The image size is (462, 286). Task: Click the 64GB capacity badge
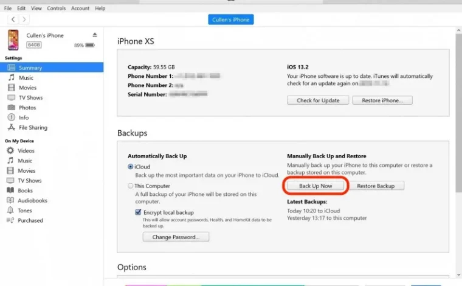point(34,45)
